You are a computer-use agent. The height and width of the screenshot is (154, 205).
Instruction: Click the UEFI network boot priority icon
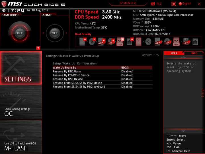pyautogui.click(x=130, y=42)
